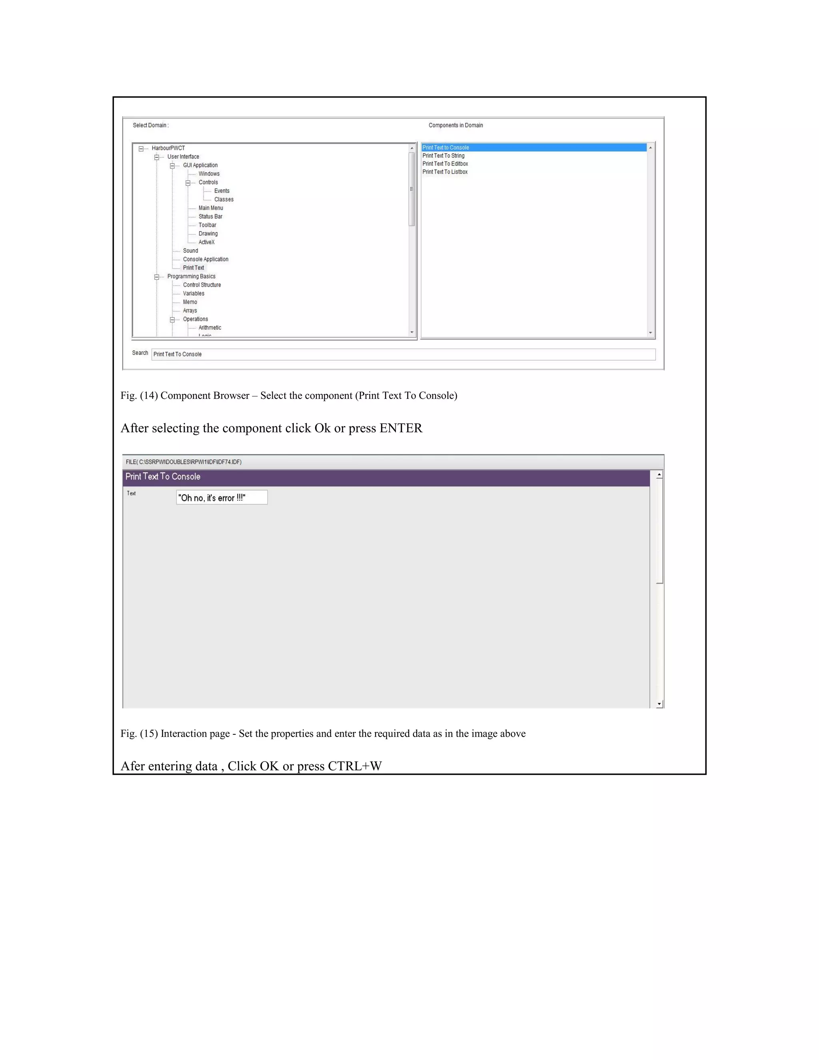The image size is (819, 1060).
Task: Select Control Structure in the domain tree
Action: click(202, 285)
